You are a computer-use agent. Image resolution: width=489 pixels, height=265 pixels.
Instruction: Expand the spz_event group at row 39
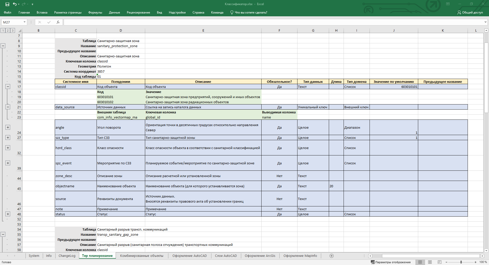pos(8,163)
